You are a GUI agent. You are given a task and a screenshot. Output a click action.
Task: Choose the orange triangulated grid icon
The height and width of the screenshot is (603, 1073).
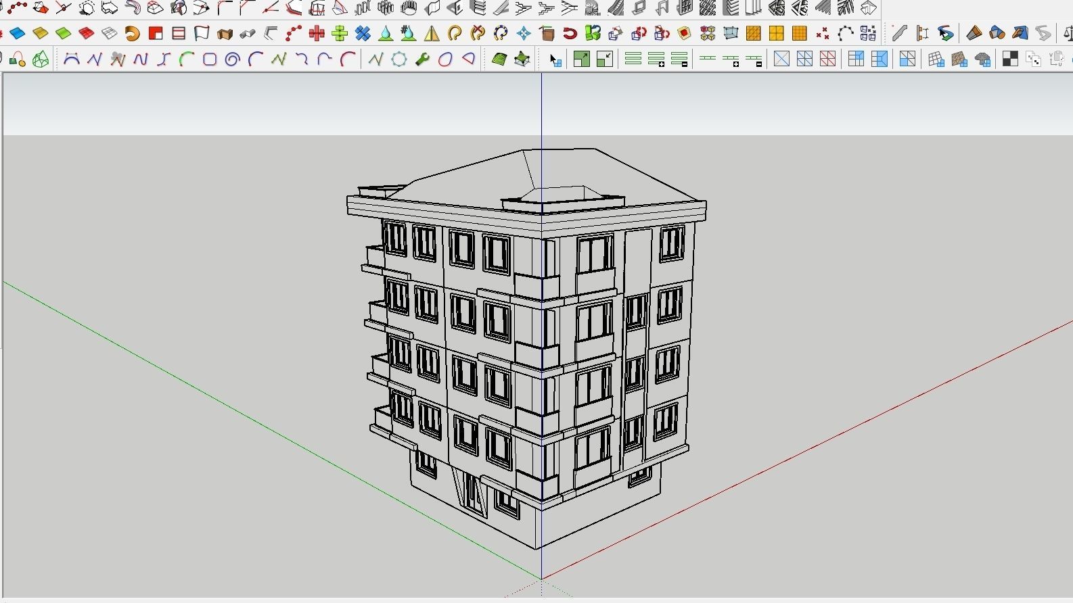pos(753,33)
